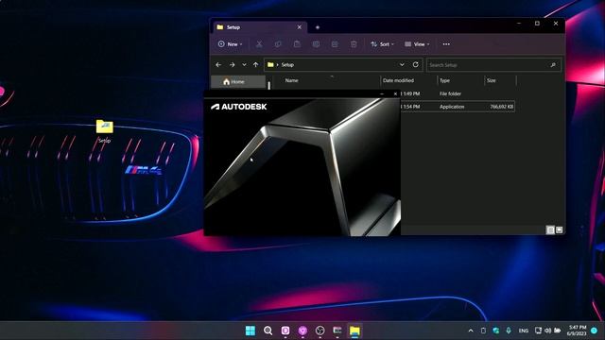Open the New item menu in File Explorer
Viewport: 605px width, 340px height.
[x=230, y=44]
